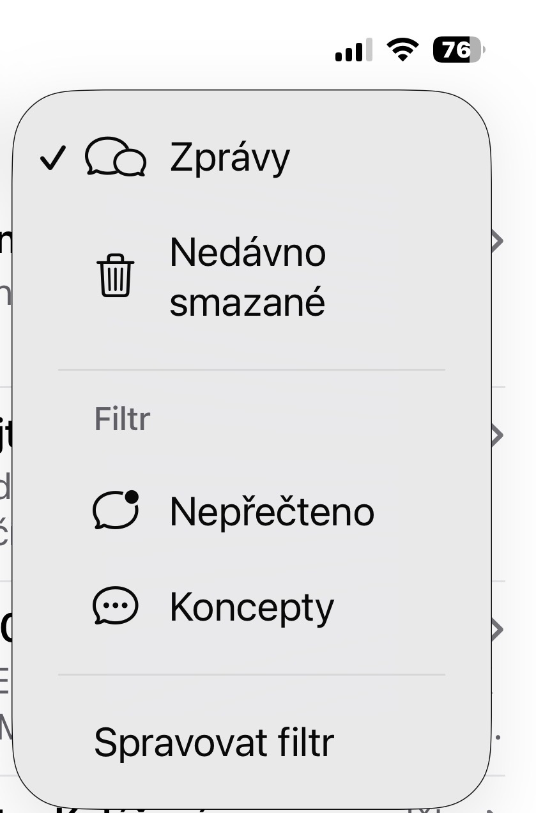Tap the Zprávy chat bubbles icon
536x813 pixels.
[115, 158]
